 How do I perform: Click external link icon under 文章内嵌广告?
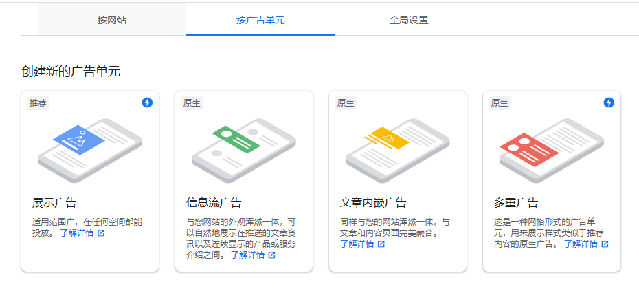tap(381, 244)
